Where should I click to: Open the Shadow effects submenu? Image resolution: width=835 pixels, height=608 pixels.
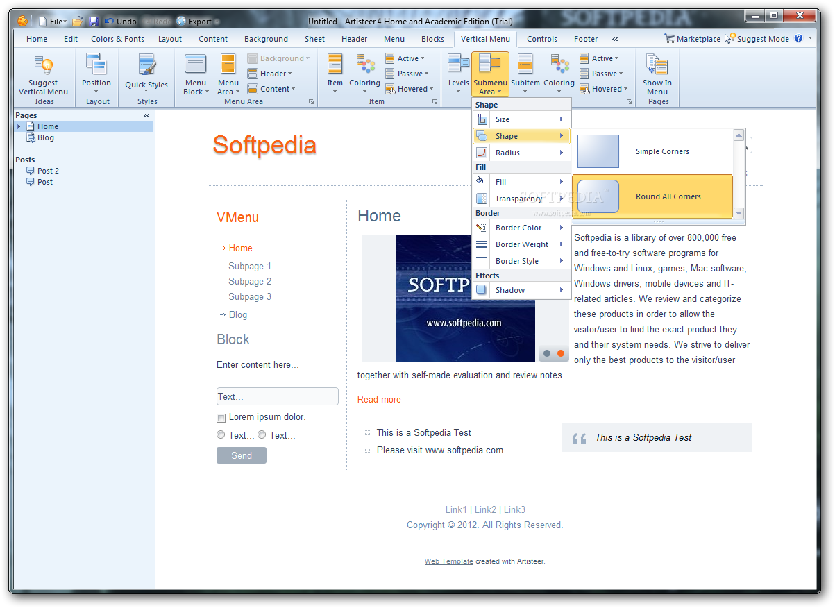[521, 290]
